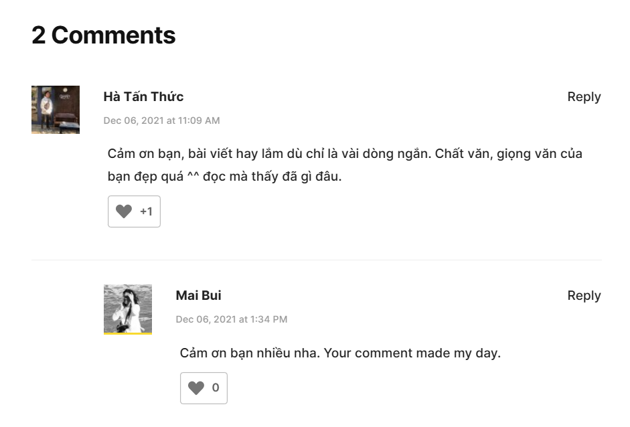
Task: Click the sentence "Your comment made my day."
Action: click(412, 353)
